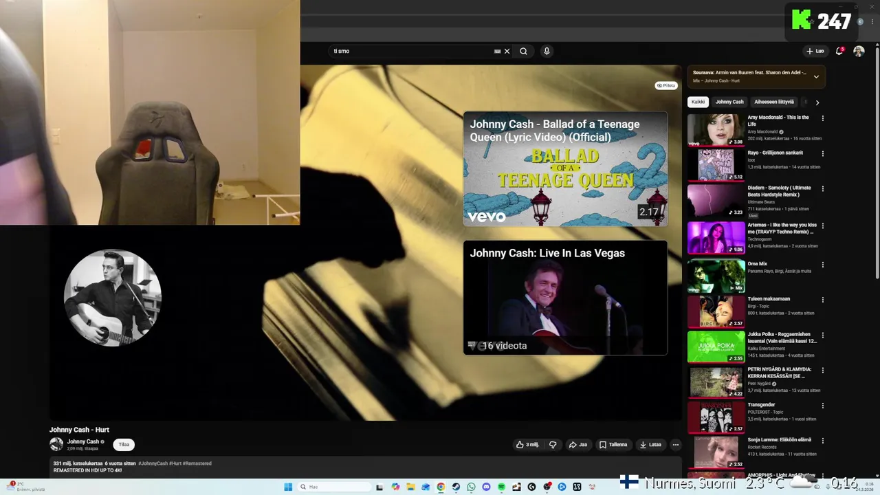Expand the Seuraava mix queue panel

tap(816, 76)
